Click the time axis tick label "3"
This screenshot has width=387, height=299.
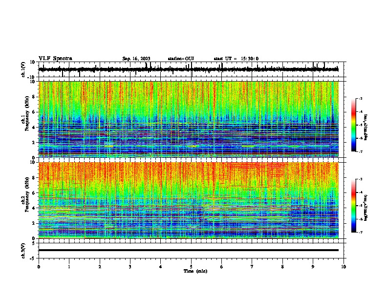click(x=130, y=267)
